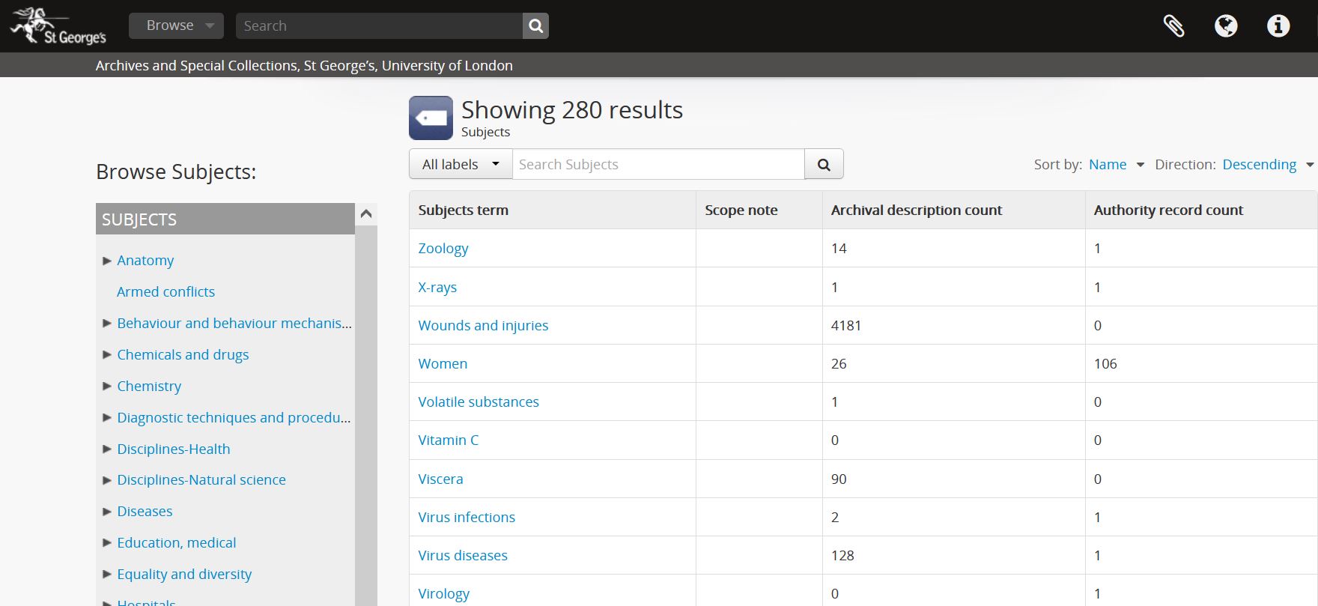Change Direction Descending option
This screenshot has width=1318, height=606.
[x=1267, y=165]
